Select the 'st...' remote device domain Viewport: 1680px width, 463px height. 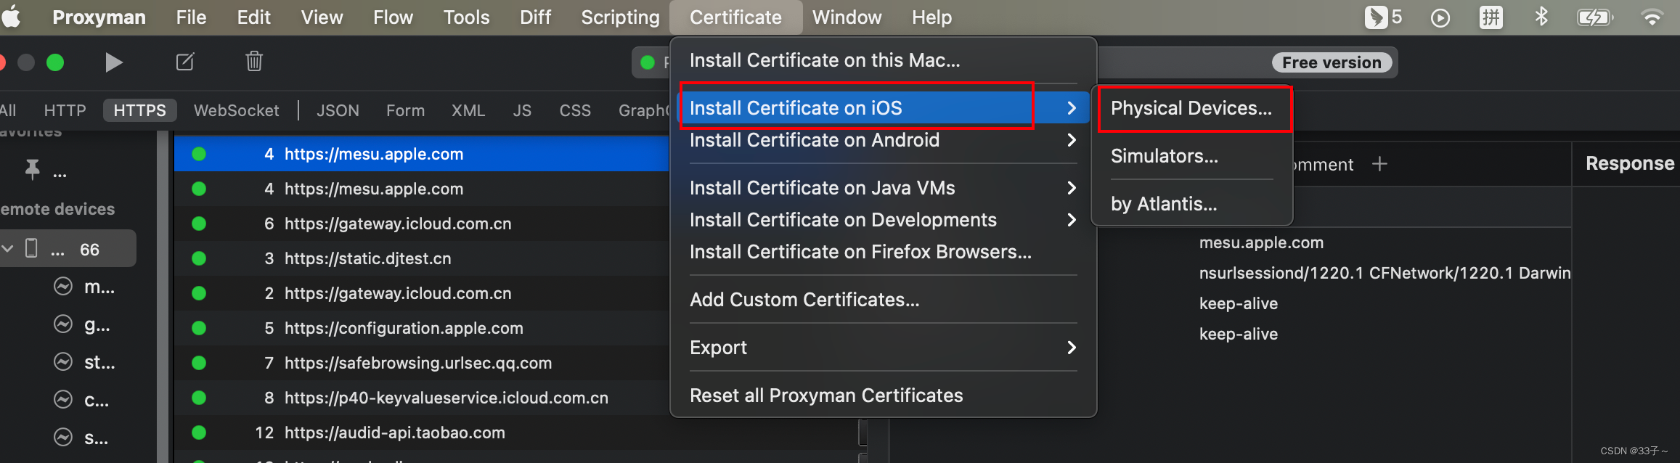pos(99,361)
